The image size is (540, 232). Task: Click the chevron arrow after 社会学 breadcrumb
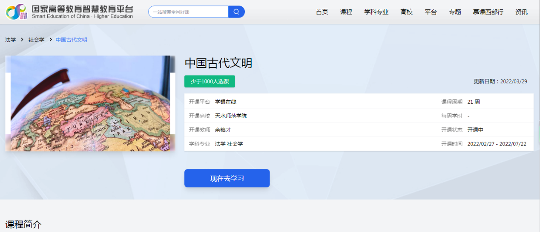click(x=50, y=40)
